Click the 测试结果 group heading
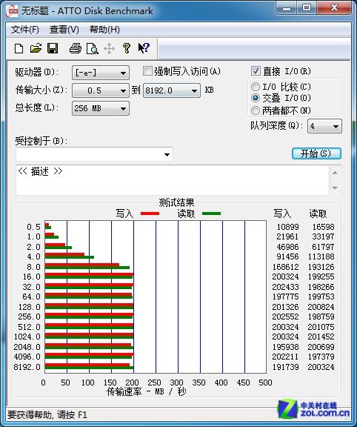The height and width of the screenshot is (427, 357). click(176, 202)
